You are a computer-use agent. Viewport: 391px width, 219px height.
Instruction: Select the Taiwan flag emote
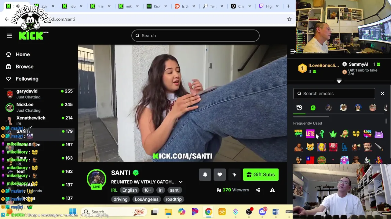(310, 160)
